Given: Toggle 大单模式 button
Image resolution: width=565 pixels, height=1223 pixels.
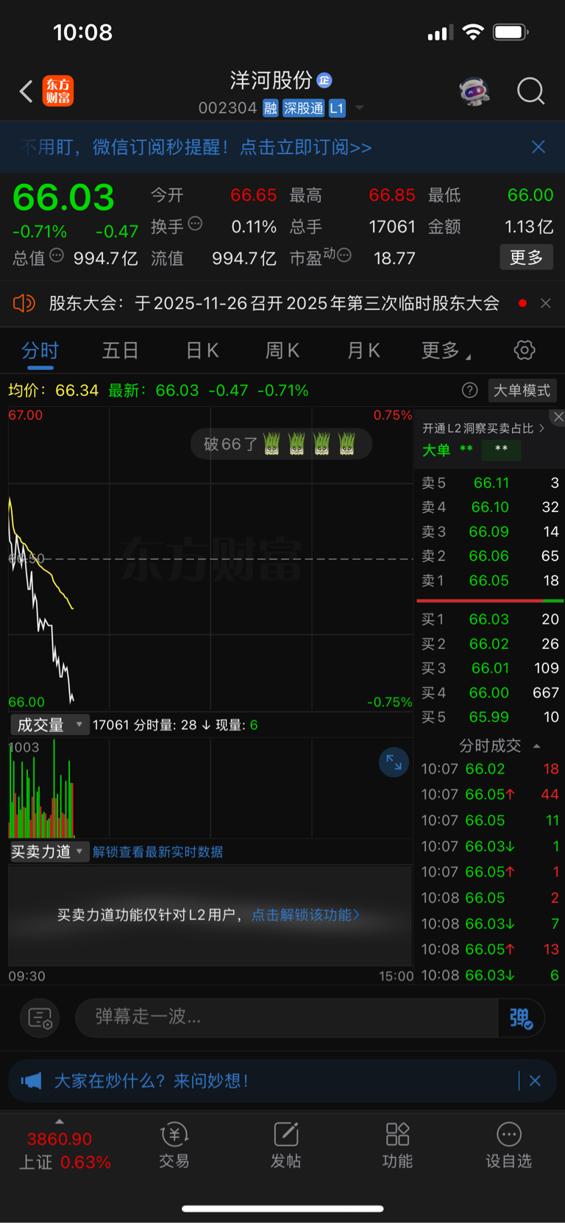Looking at the screenshot, I should pyautogui.click(x=522, y=390).
